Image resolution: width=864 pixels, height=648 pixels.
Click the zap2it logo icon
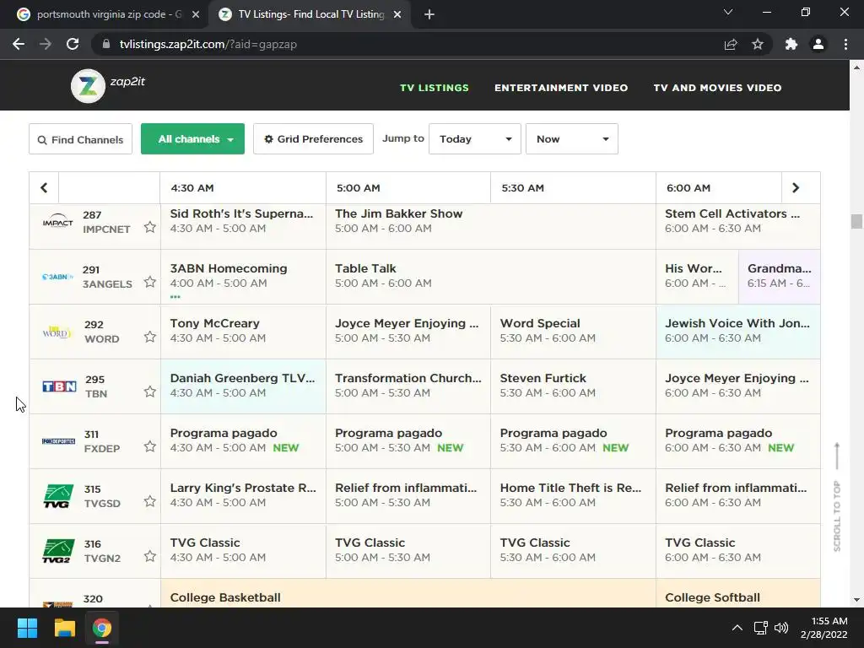[88, 86]
